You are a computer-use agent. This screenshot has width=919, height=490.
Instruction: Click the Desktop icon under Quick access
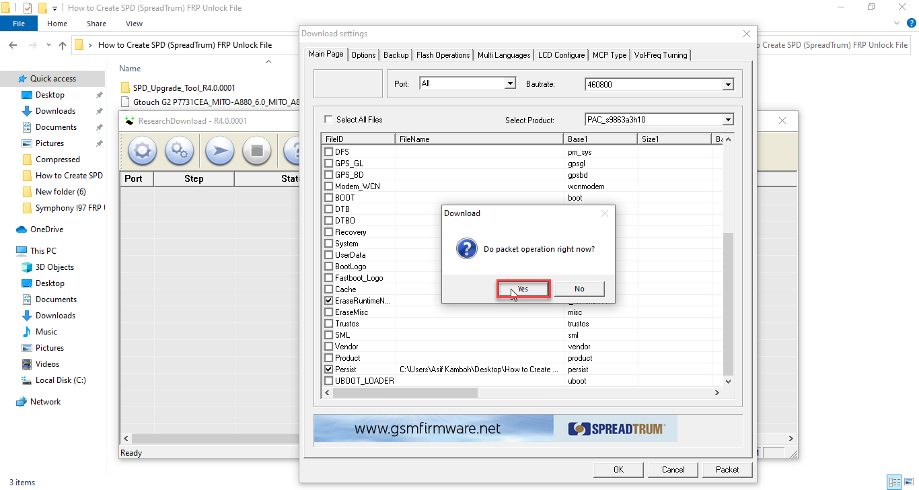[27, 95]
